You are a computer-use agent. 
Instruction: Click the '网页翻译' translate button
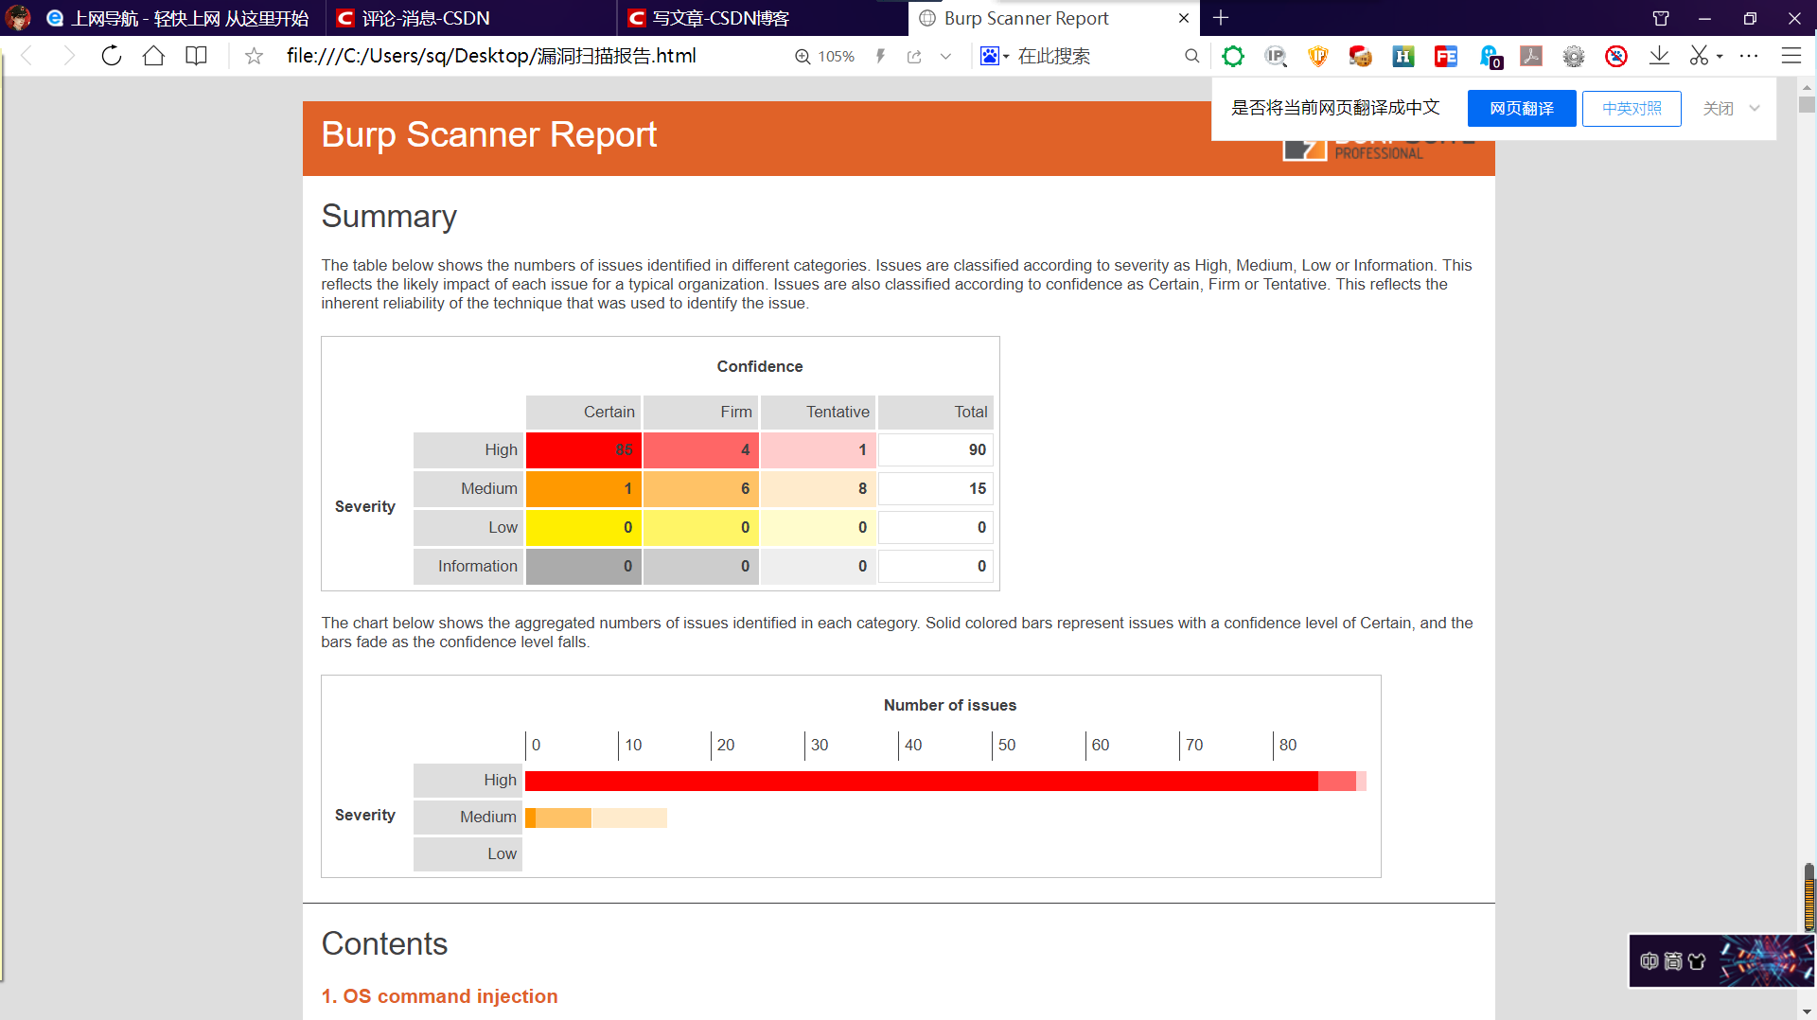pos(1522,109)
